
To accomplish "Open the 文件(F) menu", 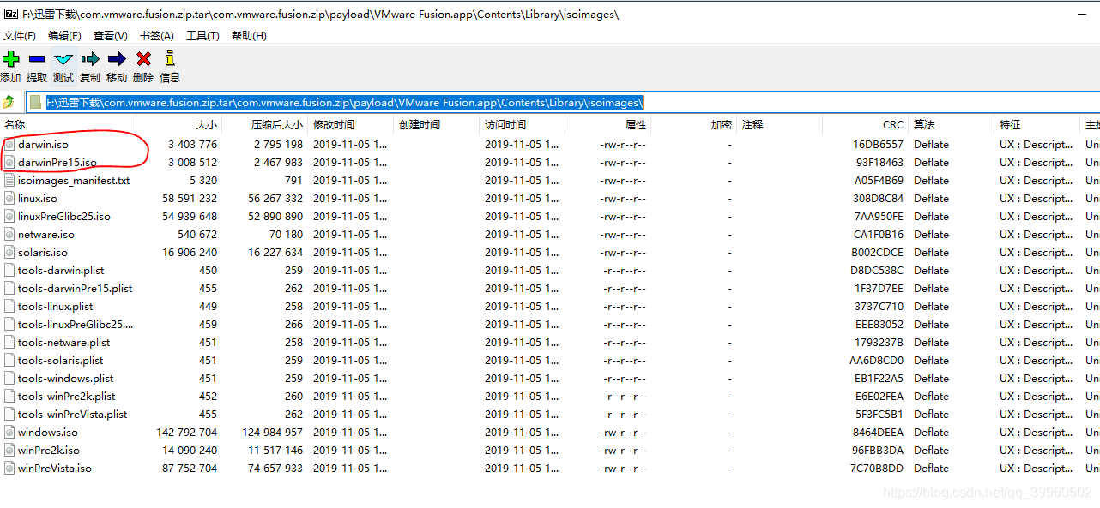I will pyautogui.click(x=20, y=35).
